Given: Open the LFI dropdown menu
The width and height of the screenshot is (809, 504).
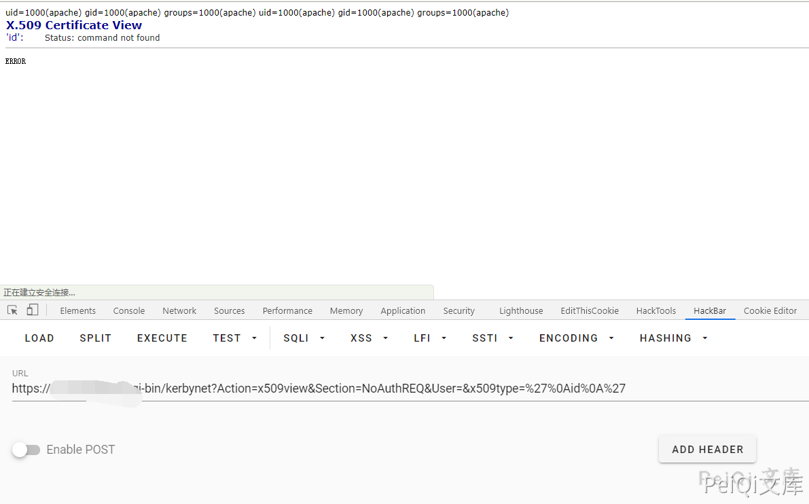Looking at the screenshot, I should (430, 338).
